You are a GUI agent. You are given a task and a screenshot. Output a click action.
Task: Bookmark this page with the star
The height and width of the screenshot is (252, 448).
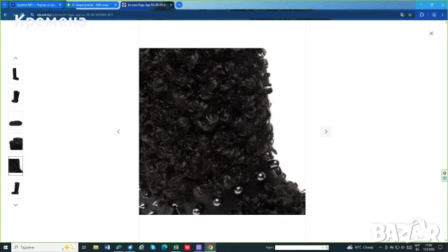[x=410, y=15]
